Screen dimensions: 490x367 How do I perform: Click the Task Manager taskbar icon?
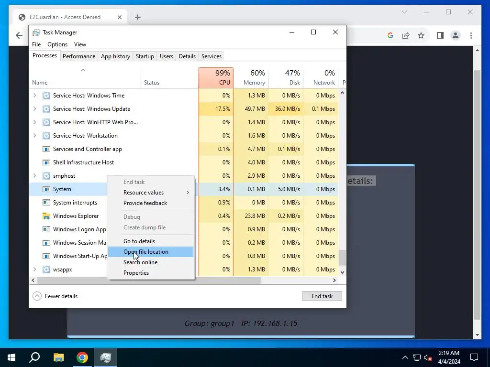pyautogui.click(x=106, y=357)
